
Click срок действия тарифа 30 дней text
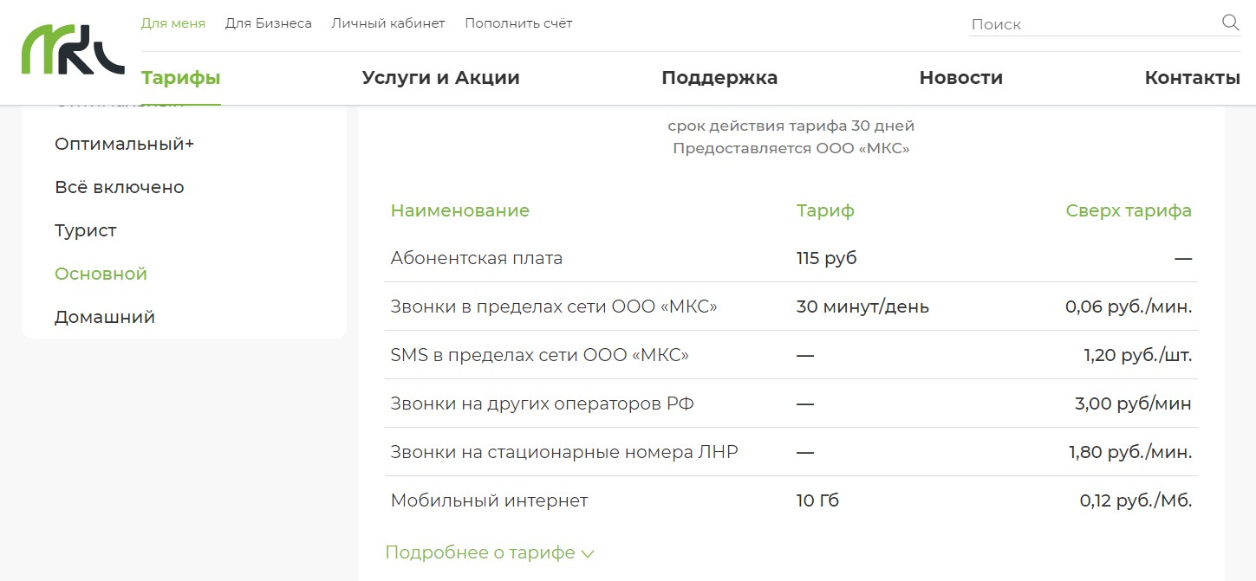point(791,126)
